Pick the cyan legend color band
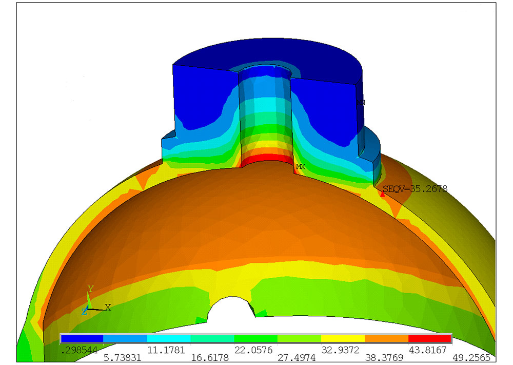The width and height of the screenshot is (513, 365). (x=169, y=338)
